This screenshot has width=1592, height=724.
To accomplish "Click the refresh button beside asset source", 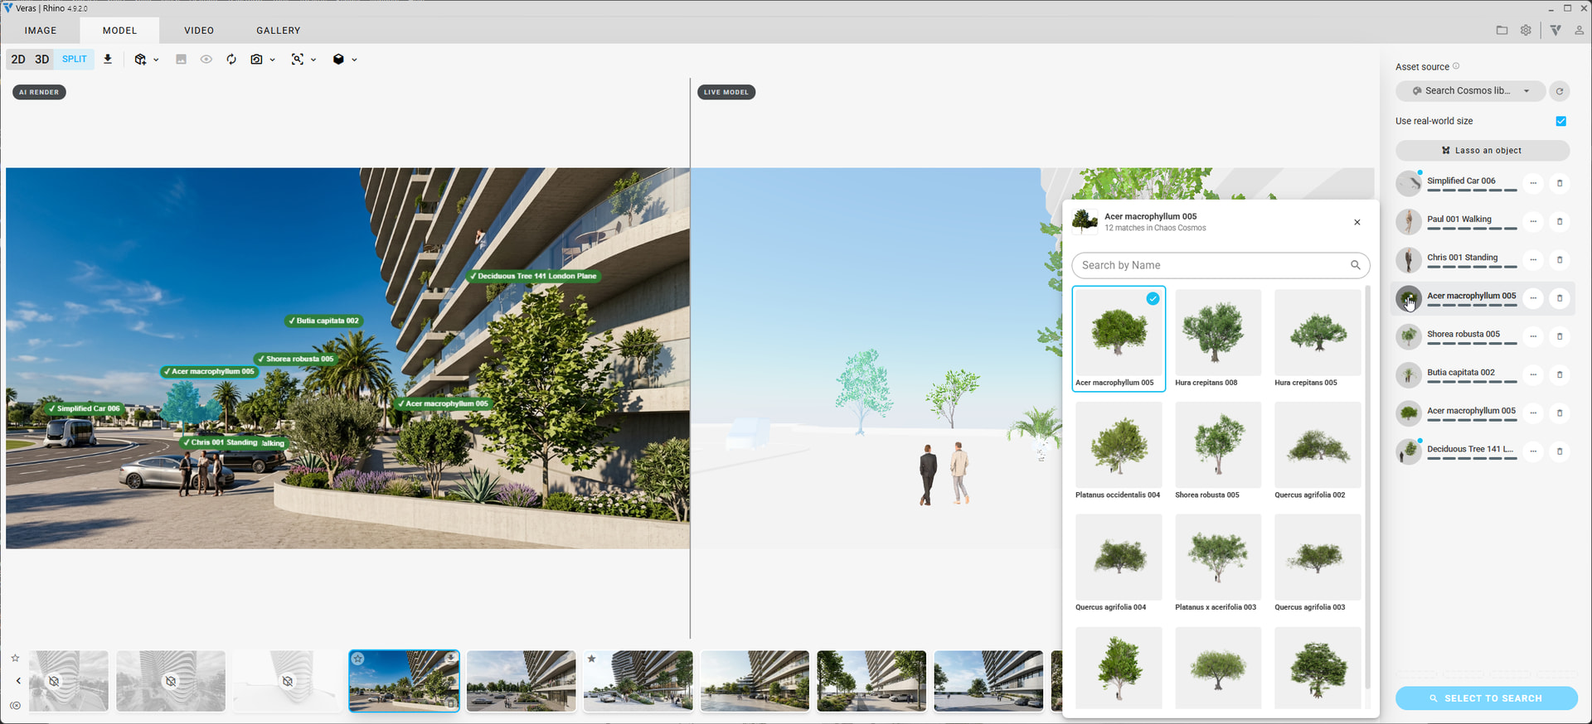I will click(x=1560, y=91).
